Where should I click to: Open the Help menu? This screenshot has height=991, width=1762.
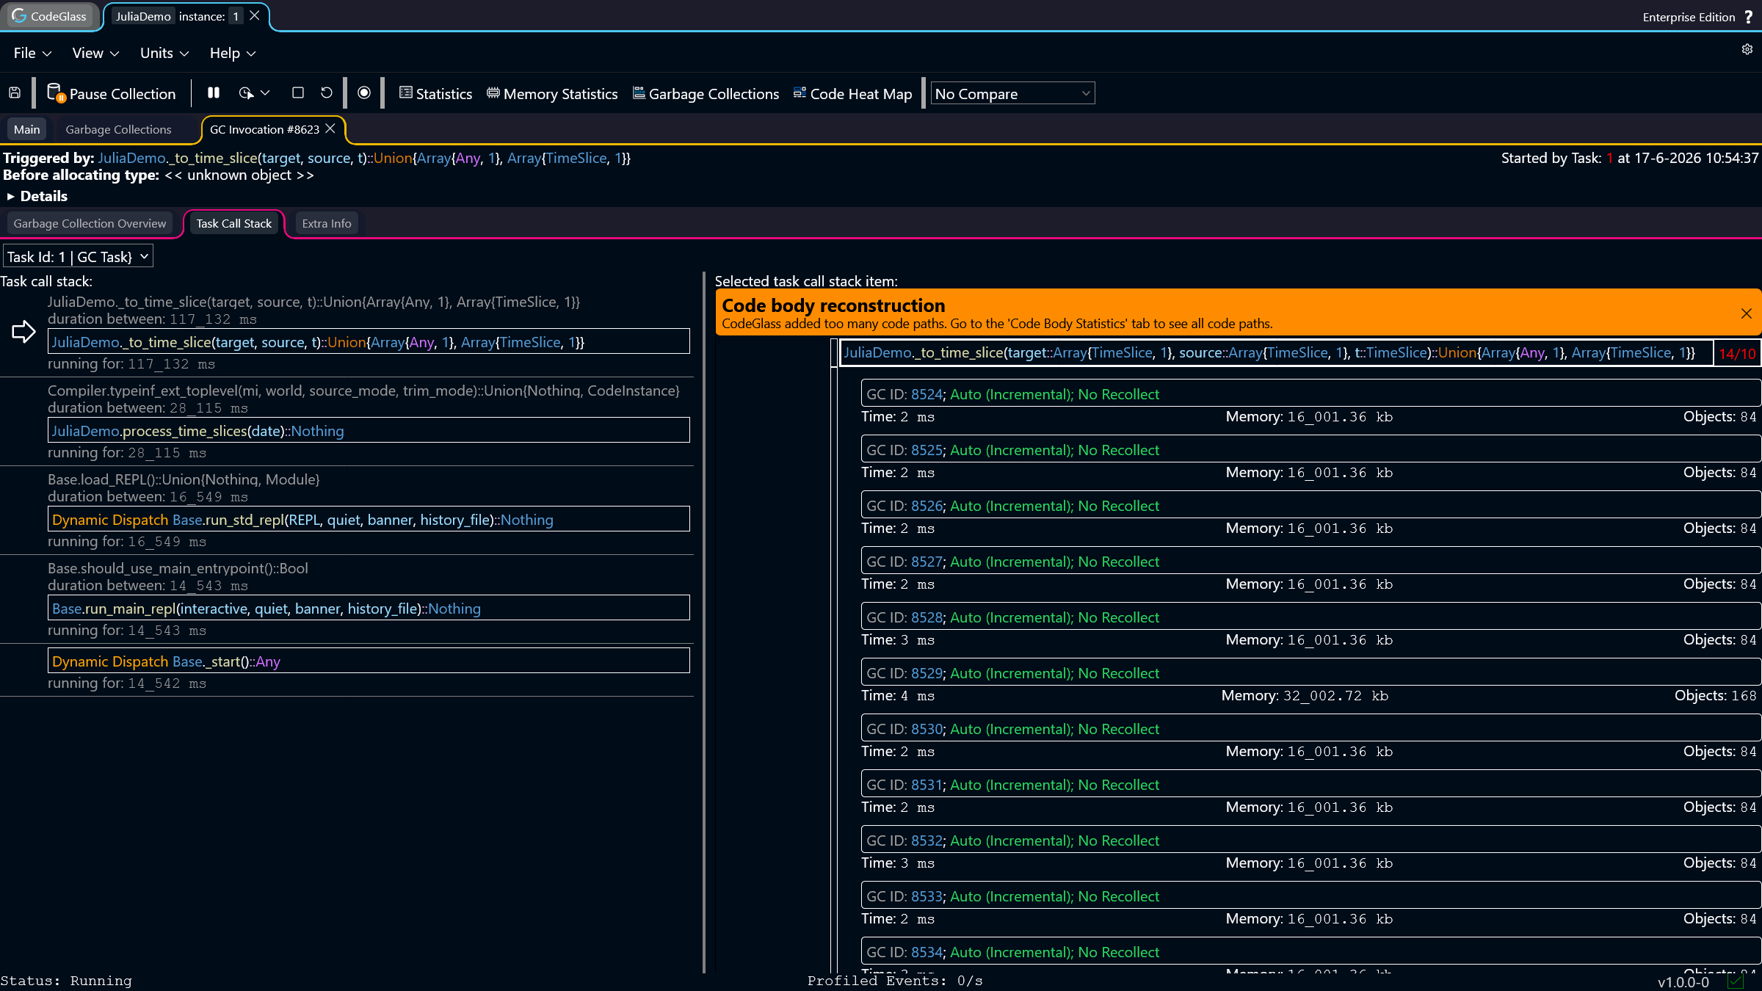pyautogui.click(x=233, y=53)
